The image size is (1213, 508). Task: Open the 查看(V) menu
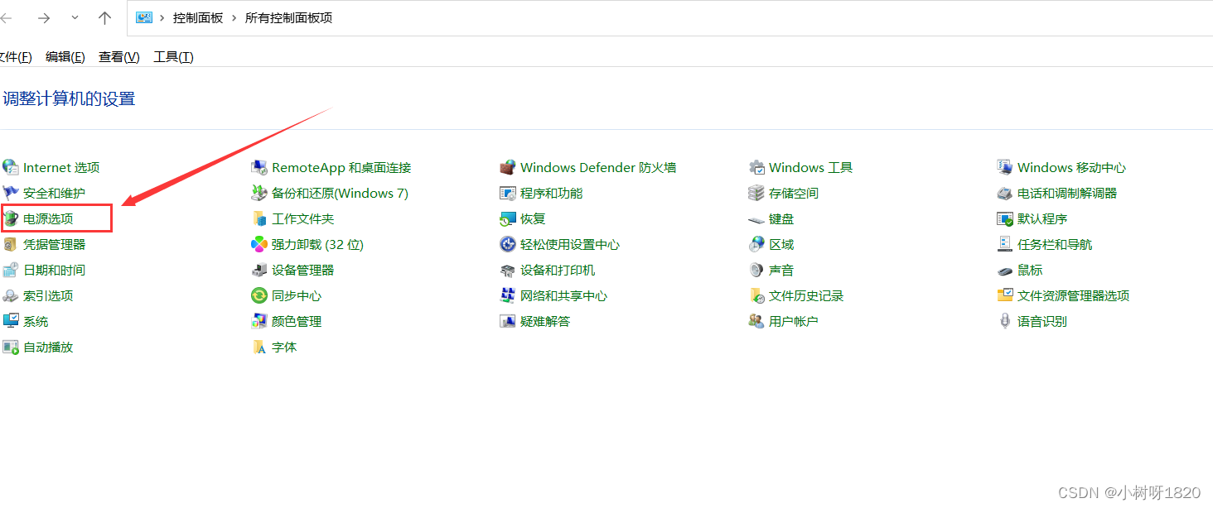[119, 56]
